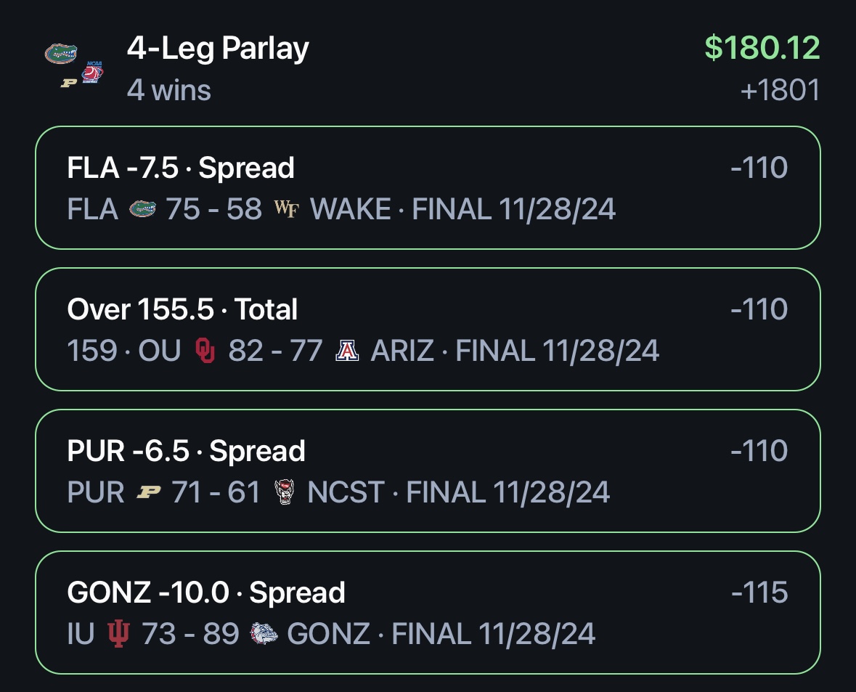Open the PUR -6.5 Spread leg card
The image size is (856, 692).
coord(428,471)
